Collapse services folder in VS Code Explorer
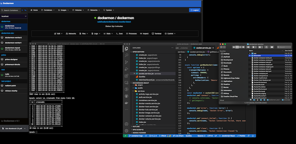 (x=133, y=91)
